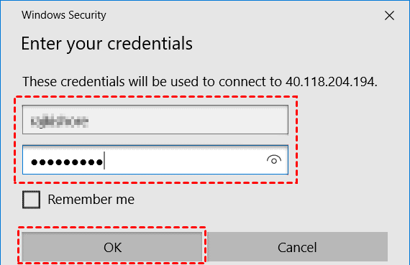Dismiss the prompt using Cancel
This screenshot has width=410, height=265.
click(x=297, y=247)
